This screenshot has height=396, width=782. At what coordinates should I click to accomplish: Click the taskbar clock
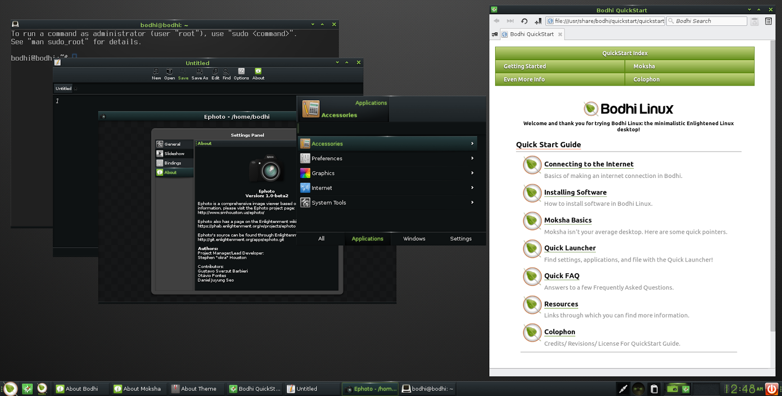pyautogui.click(x=744, y=389)
